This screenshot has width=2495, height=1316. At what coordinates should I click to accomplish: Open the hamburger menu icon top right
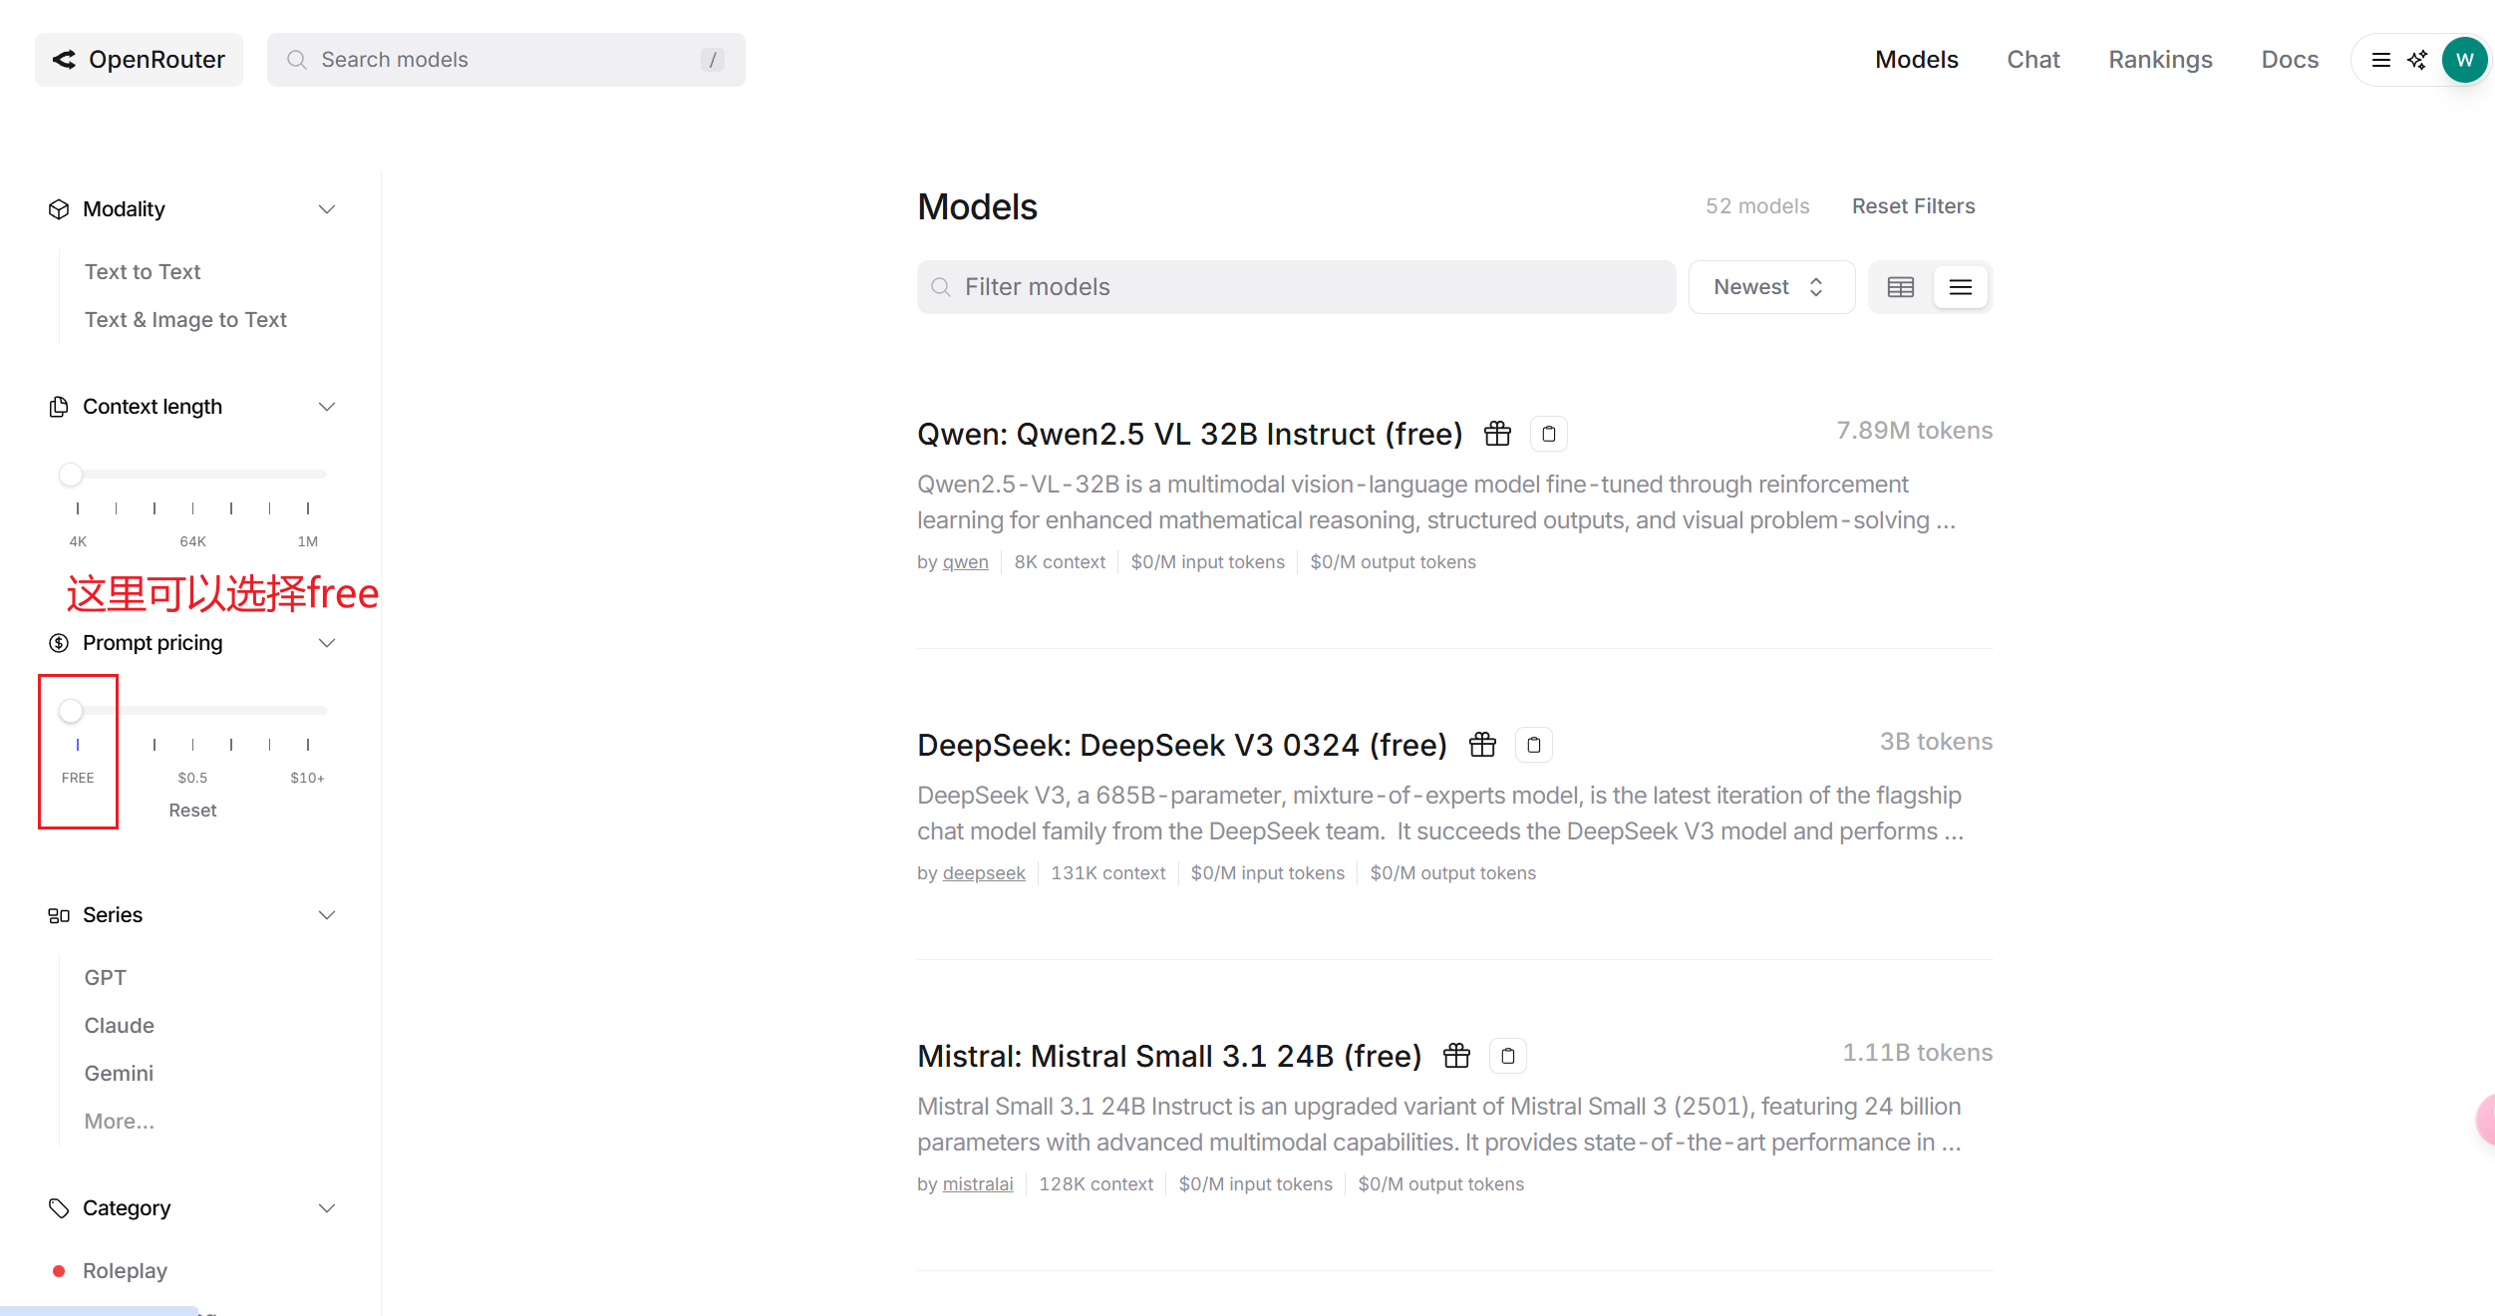click(x=2380, y=60)
